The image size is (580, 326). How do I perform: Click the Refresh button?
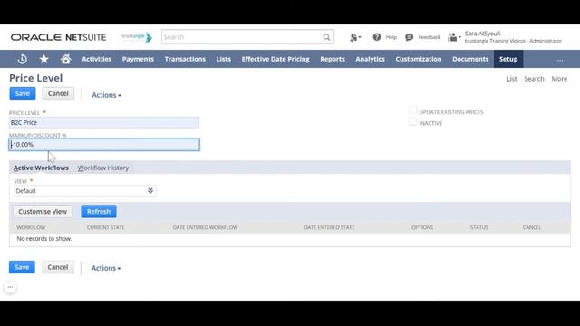99,211
